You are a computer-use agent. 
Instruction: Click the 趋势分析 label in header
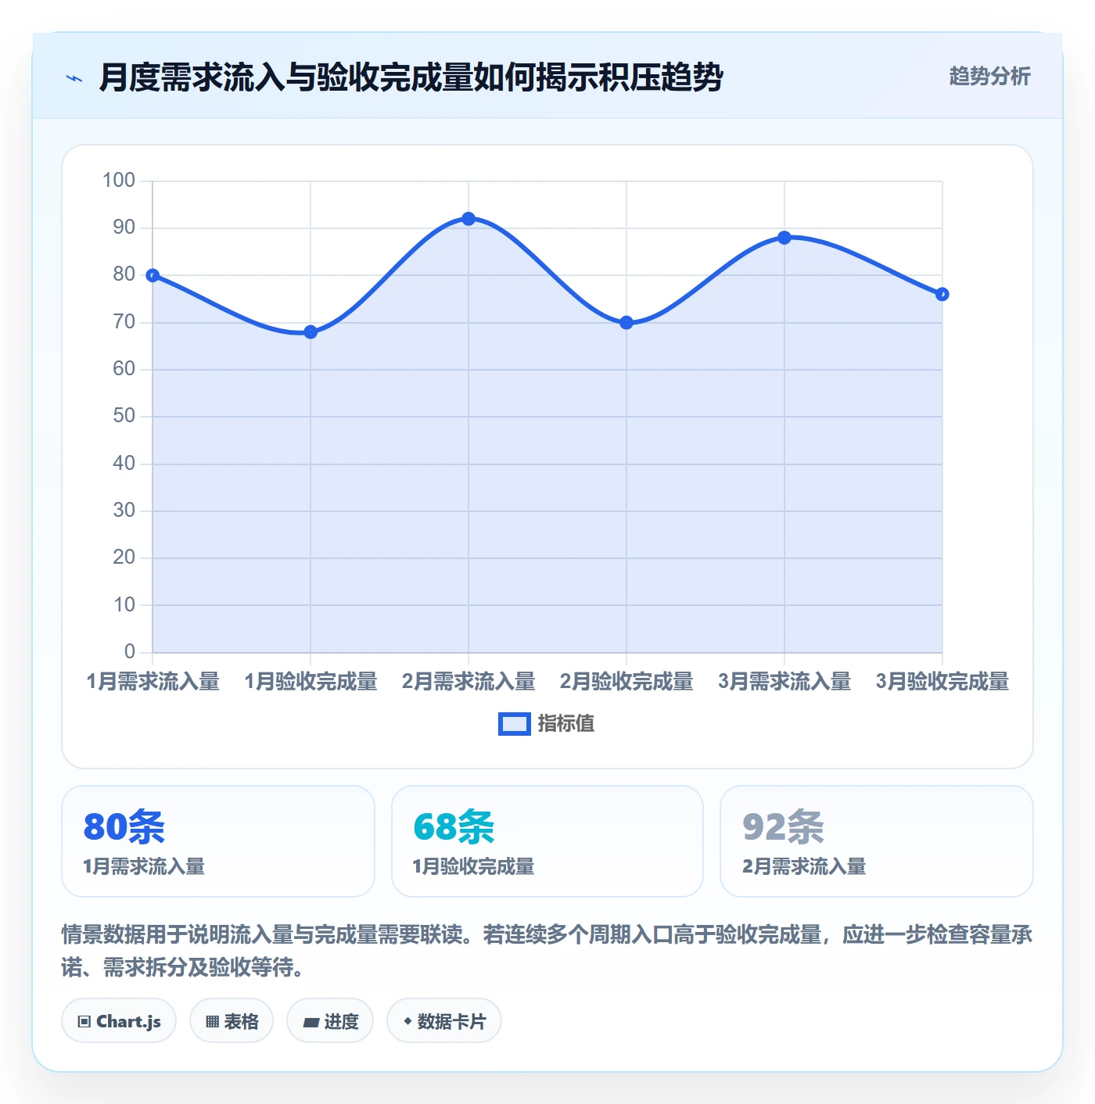point(989,77)
